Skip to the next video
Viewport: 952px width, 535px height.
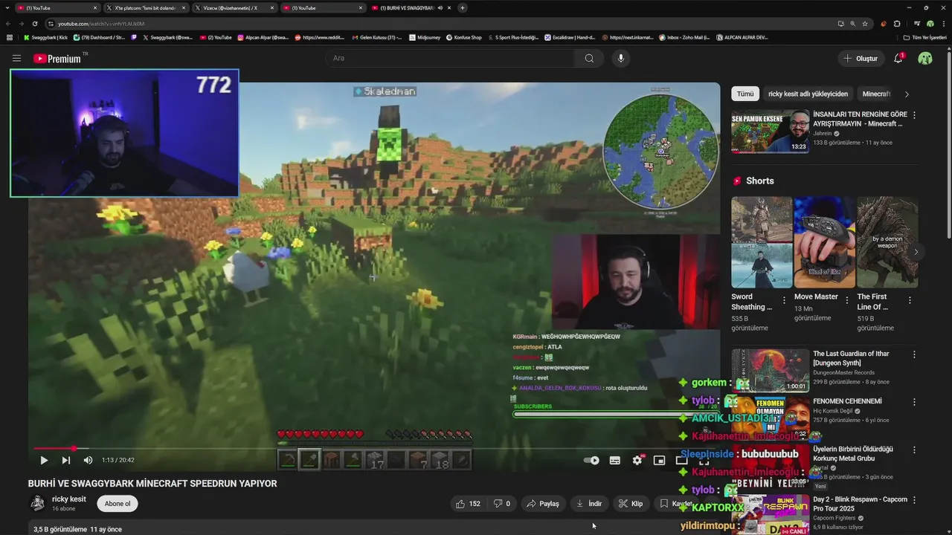tap(65, 460)
